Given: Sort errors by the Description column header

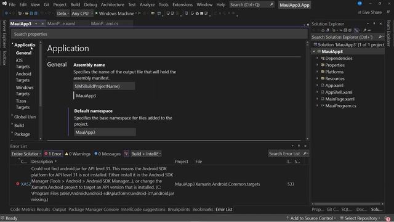Looking at the screenshot, I should [x=42, y=162].
